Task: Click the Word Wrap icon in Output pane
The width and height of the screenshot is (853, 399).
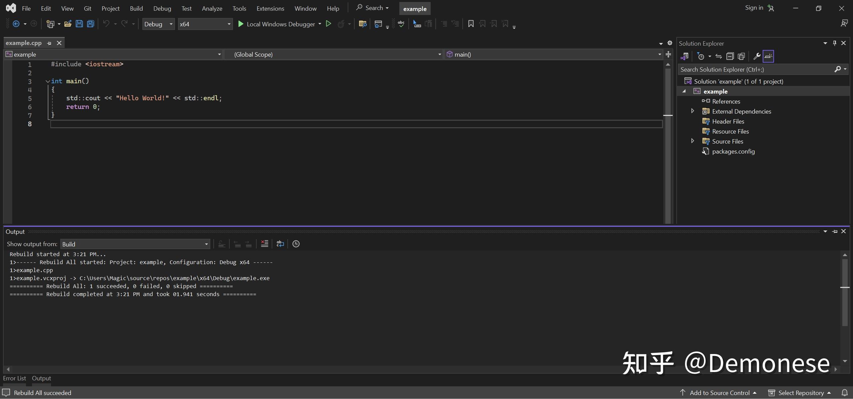Action: [280, 243]
